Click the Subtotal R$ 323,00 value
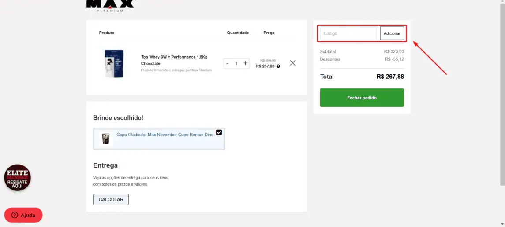This screenshot has height=227, width=505. point(394,51)
